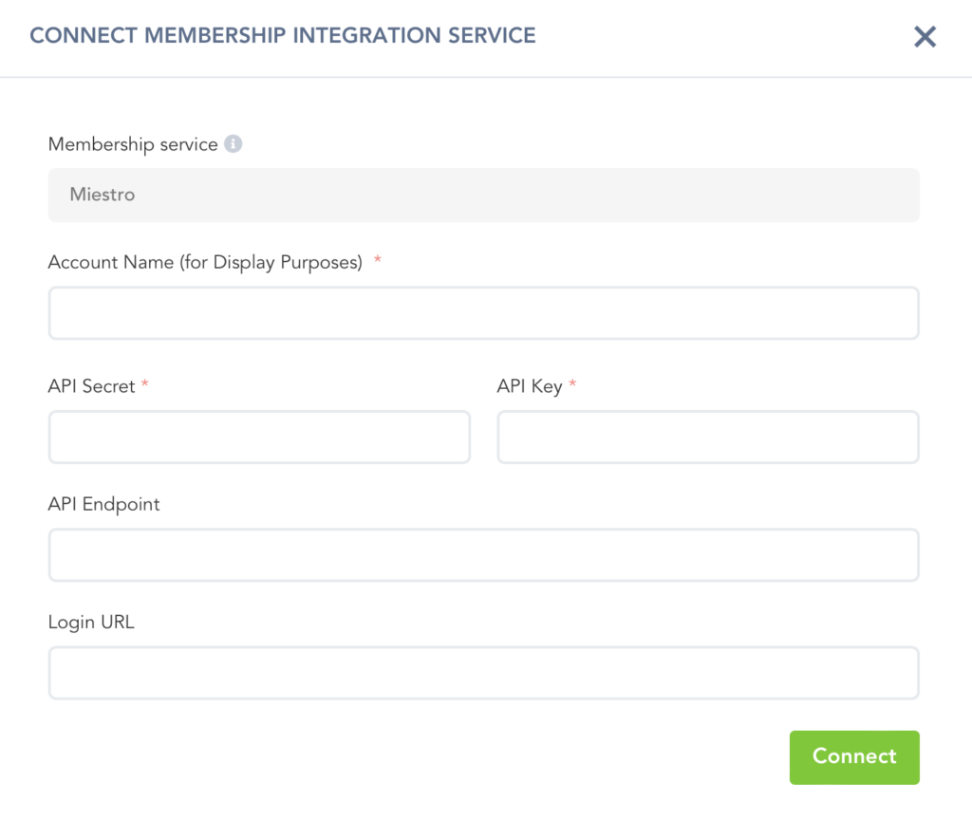This screenshot has height=839, width=972.
Task: Open the Membership service selector field
Action: (x=483, y=196)
